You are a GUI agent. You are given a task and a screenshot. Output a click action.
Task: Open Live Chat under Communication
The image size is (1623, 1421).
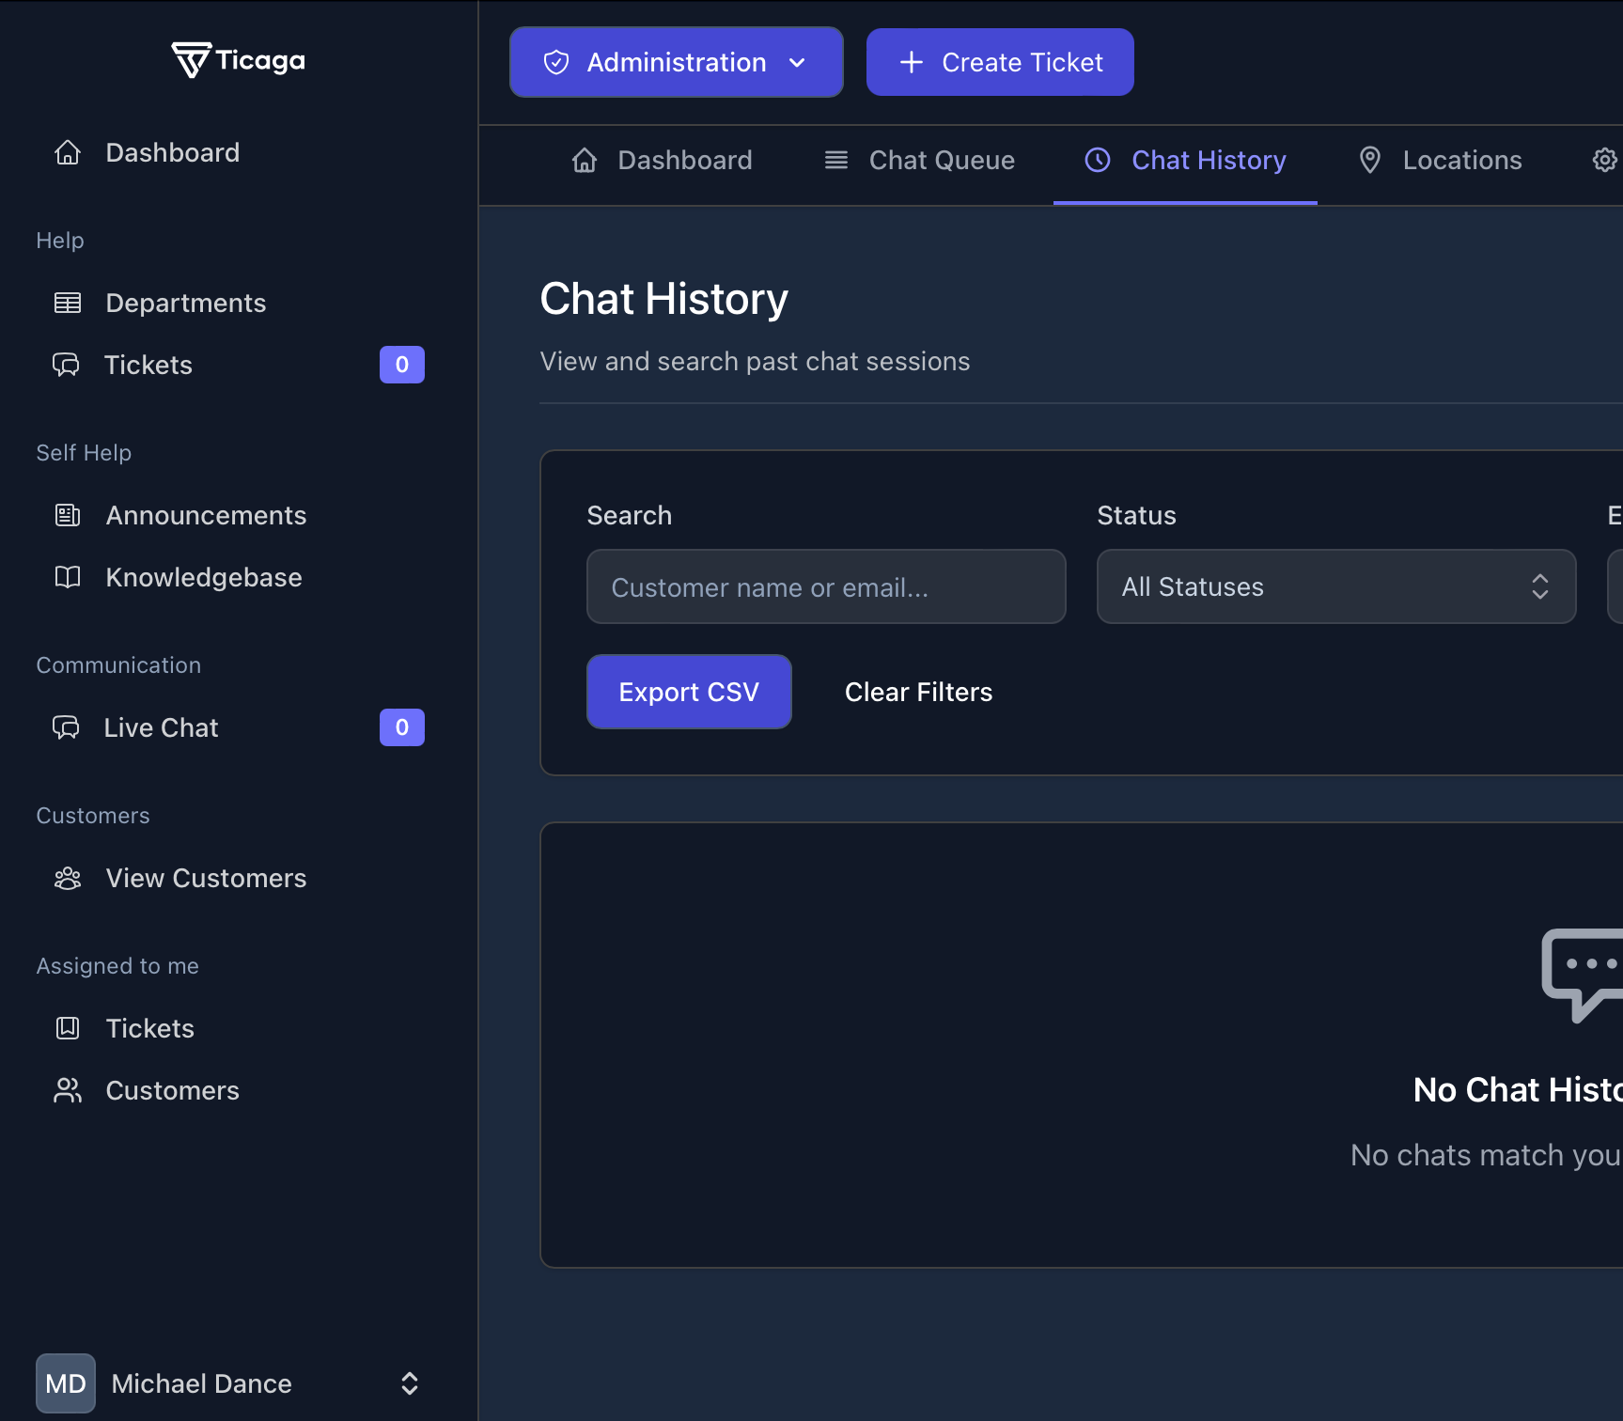pyautogui.click(x=160, y=726)
